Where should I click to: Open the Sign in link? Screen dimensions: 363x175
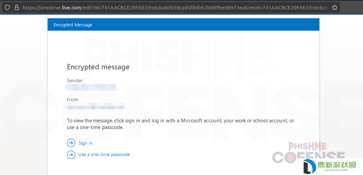[86, 143]
